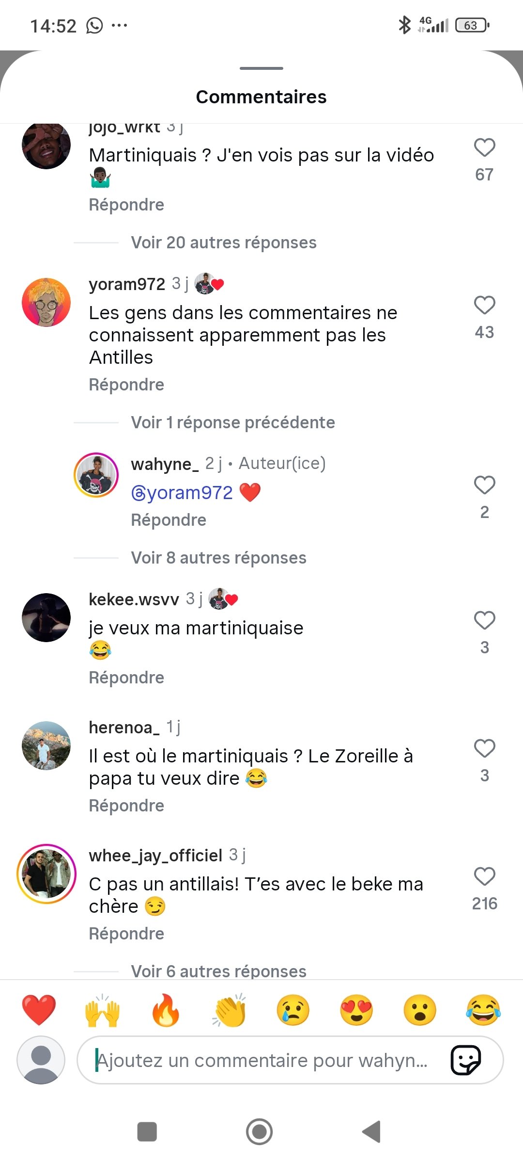
Task: Open the @yoram972 mention link
Action: [x=182, y=493]
